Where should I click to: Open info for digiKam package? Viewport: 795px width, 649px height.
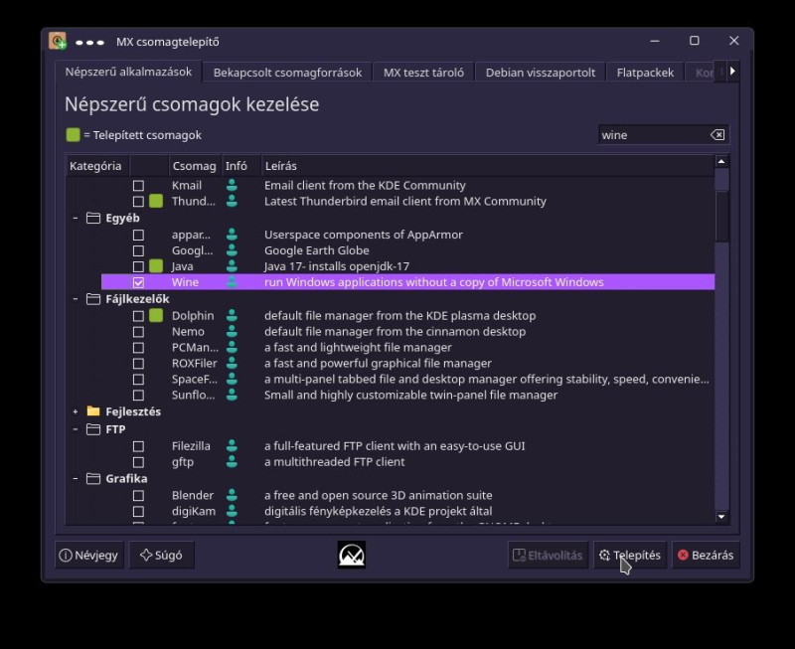[232, 511]
